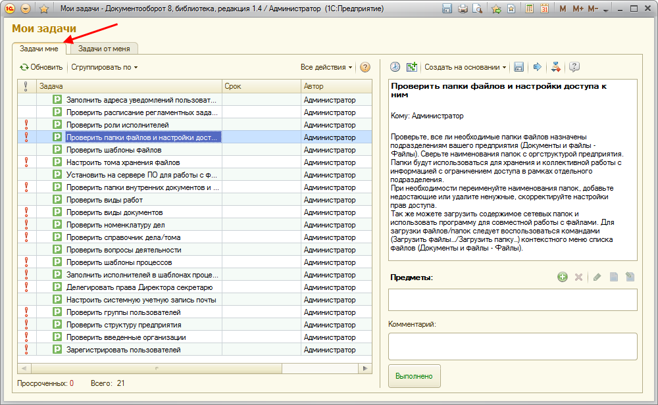Open the yellow dropdown button beside the 1C logo
The width and height of the screenshot is (658, 405).
(x=26, y=9)
